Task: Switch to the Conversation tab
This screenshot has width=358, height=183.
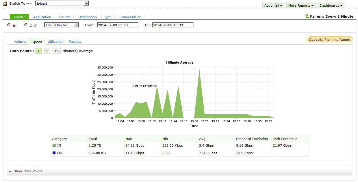Action: click(x=130, y=17)
